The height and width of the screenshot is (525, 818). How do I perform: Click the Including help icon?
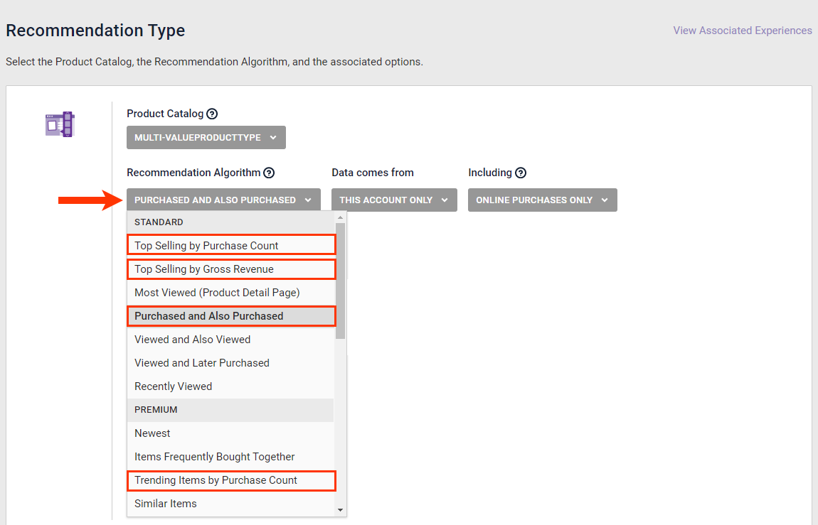tap(521, 173)
